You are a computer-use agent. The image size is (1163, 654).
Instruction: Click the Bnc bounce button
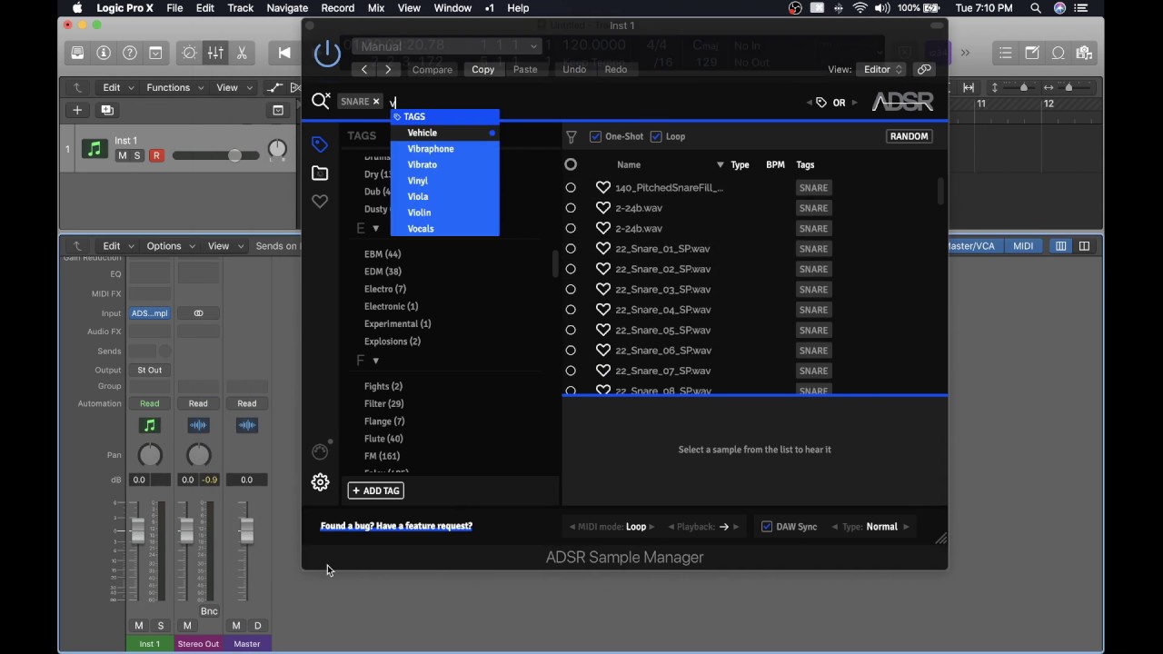pos(209,611)
